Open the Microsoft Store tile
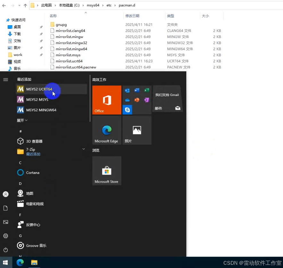The width and height of the screenshot is (283, 268). (x=107, y=170)
